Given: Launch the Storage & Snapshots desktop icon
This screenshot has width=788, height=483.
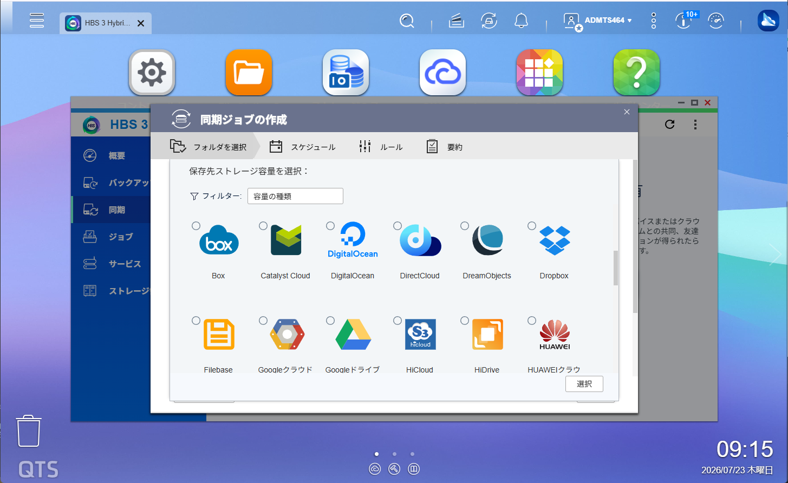Looking at the screenshot, I should pos(346,73).
